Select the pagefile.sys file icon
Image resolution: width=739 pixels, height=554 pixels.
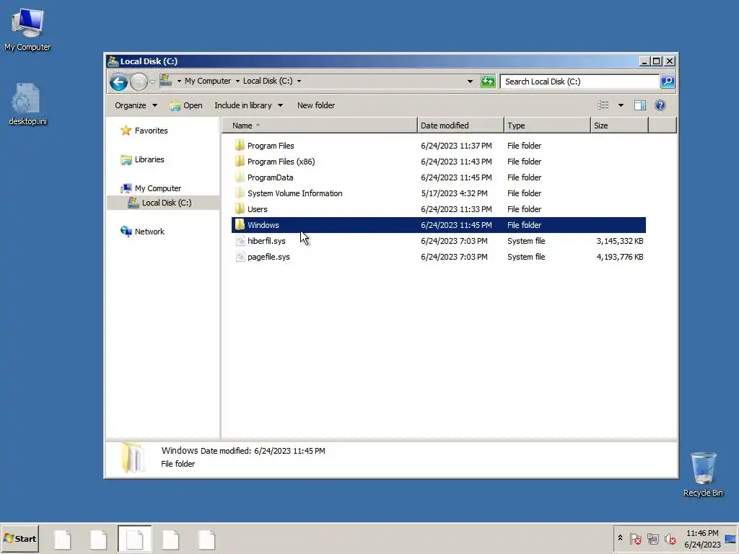pyautogui.click(x=240, y=257)
